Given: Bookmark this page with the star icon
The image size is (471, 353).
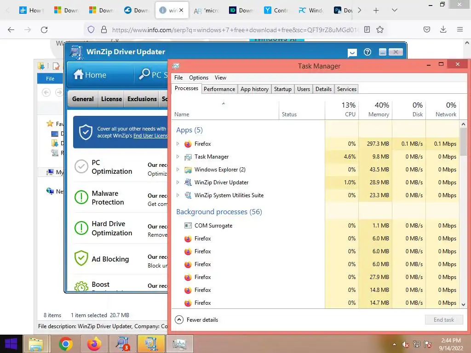Looking at the screenshot, I should point(380,29).
